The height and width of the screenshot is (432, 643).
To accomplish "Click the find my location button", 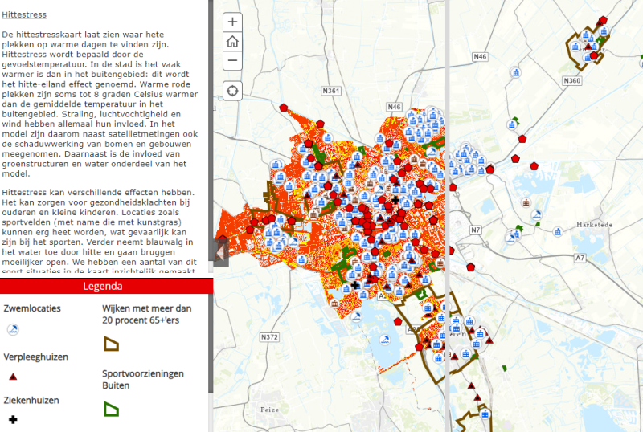I will click(x=232, y=90).
